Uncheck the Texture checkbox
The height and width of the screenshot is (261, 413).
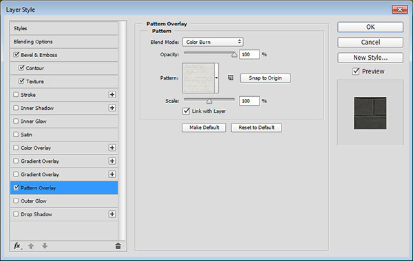pyautogui.click(x=21, y=81)
